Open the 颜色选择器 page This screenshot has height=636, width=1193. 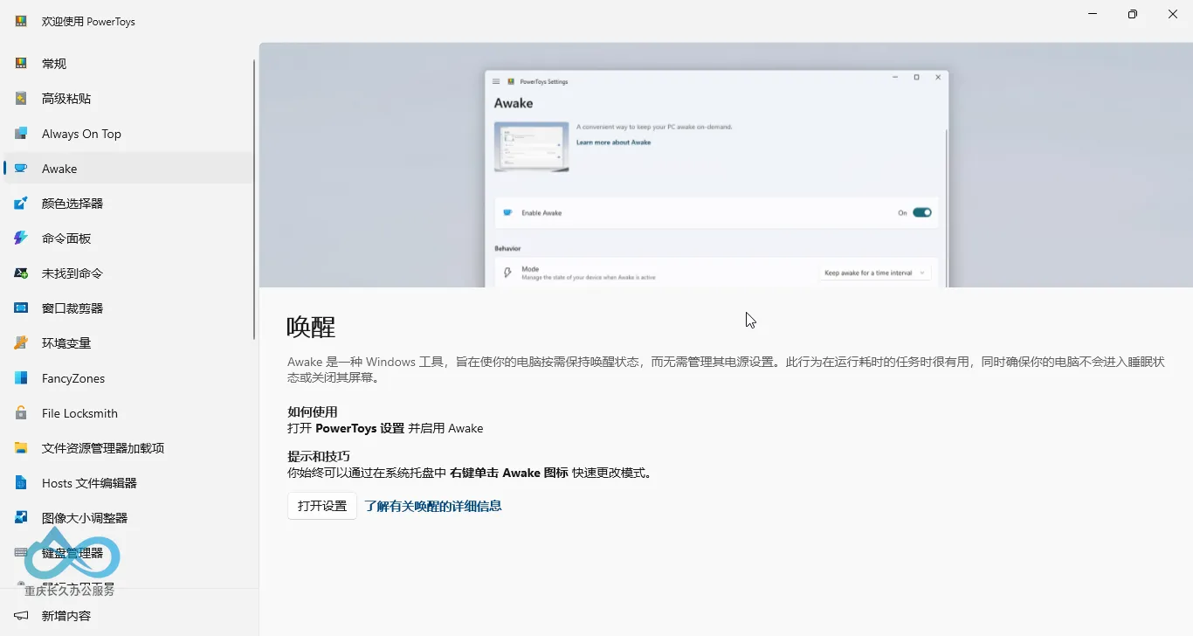[128, 204]
